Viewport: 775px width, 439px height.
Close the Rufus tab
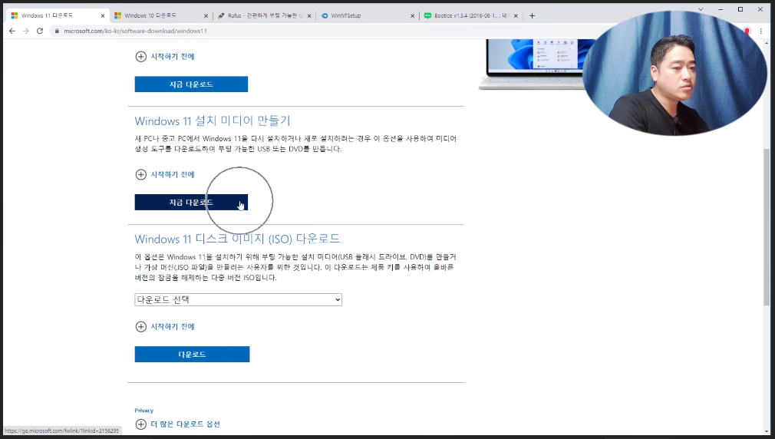tap(309, 16)
